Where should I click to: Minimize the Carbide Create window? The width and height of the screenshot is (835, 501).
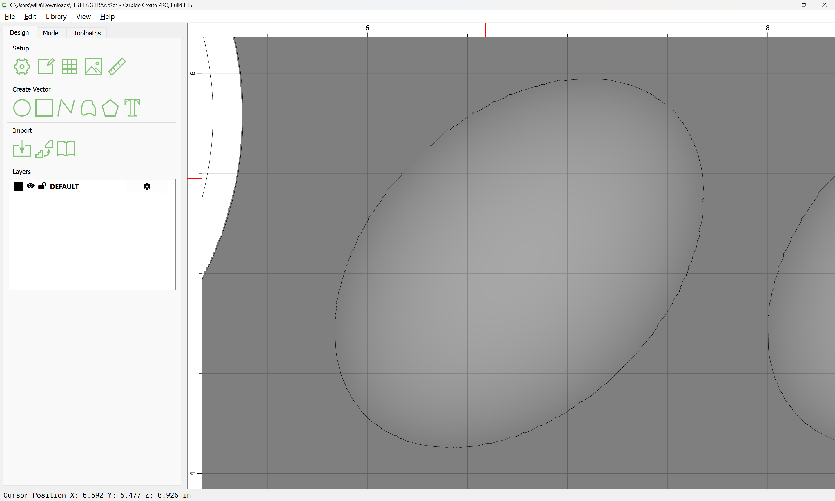tap(784, 5)
